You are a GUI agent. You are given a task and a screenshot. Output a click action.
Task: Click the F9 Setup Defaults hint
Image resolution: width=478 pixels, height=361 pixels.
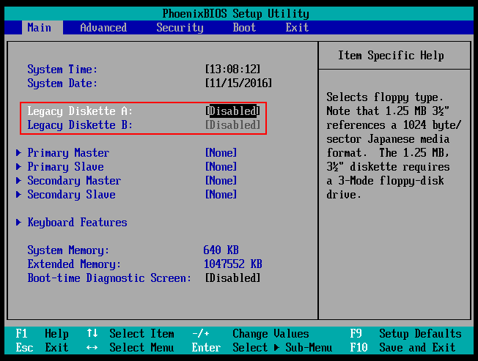coord(405,334)
